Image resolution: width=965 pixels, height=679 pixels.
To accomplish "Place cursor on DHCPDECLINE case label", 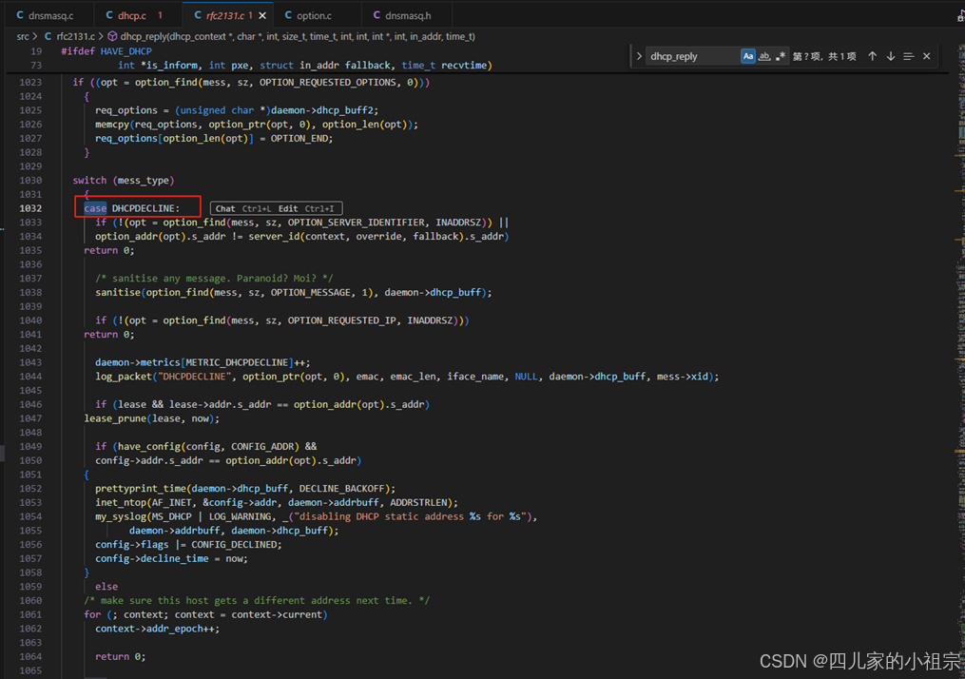I will [145, 208].
